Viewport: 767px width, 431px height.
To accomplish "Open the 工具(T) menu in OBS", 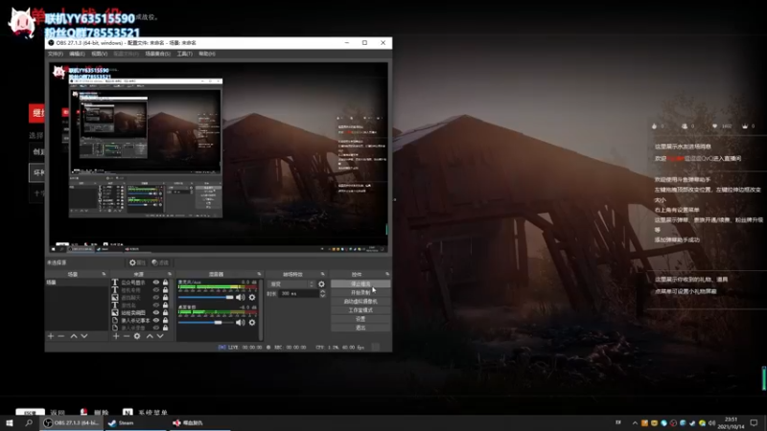I will pos(184,54).
